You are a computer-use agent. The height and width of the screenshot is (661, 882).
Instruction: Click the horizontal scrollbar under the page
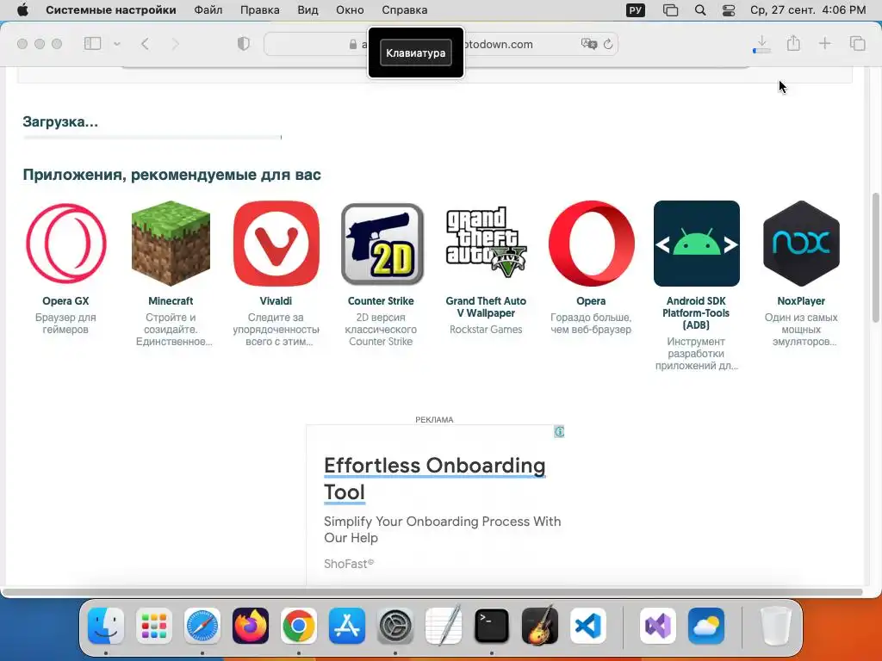432,592
